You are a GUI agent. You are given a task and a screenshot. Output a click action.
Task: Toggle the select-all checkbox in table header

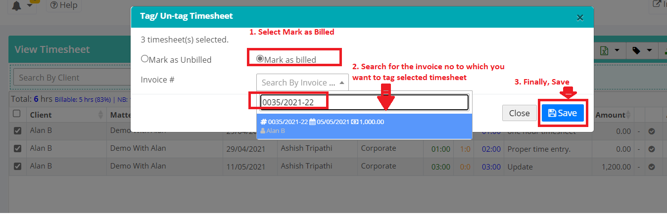point(17,114)
